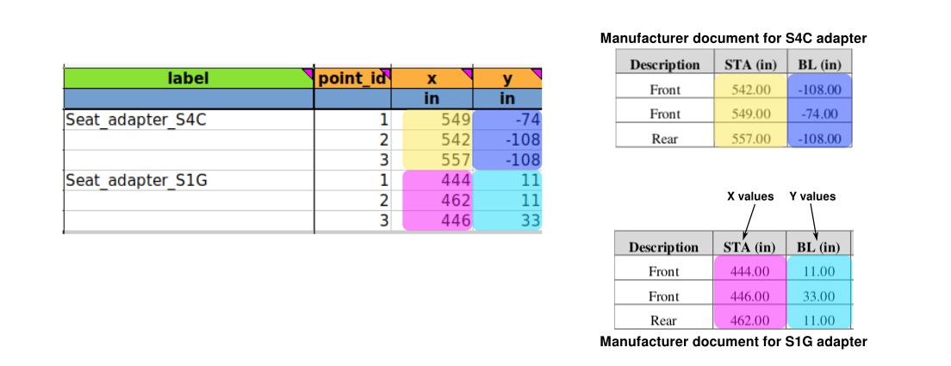
Task: Click the comment triangle on the x header
Action: point(469,73)
